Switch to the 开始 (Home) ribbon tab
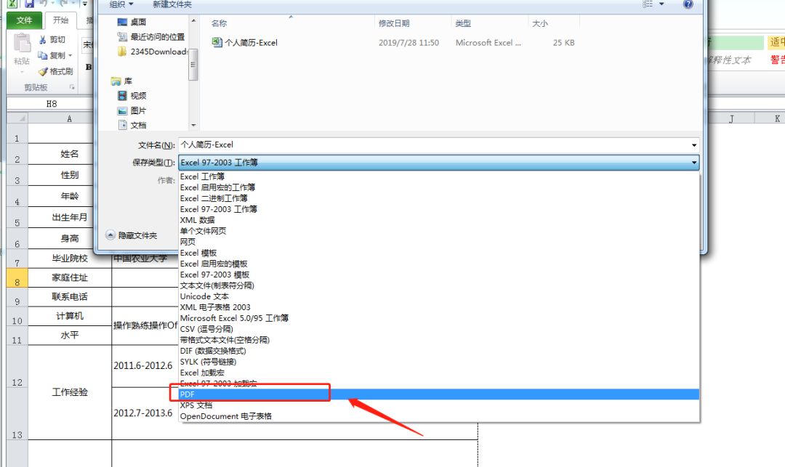The height and width of the screenshot is (467, 785). click(x=61, y=20)
